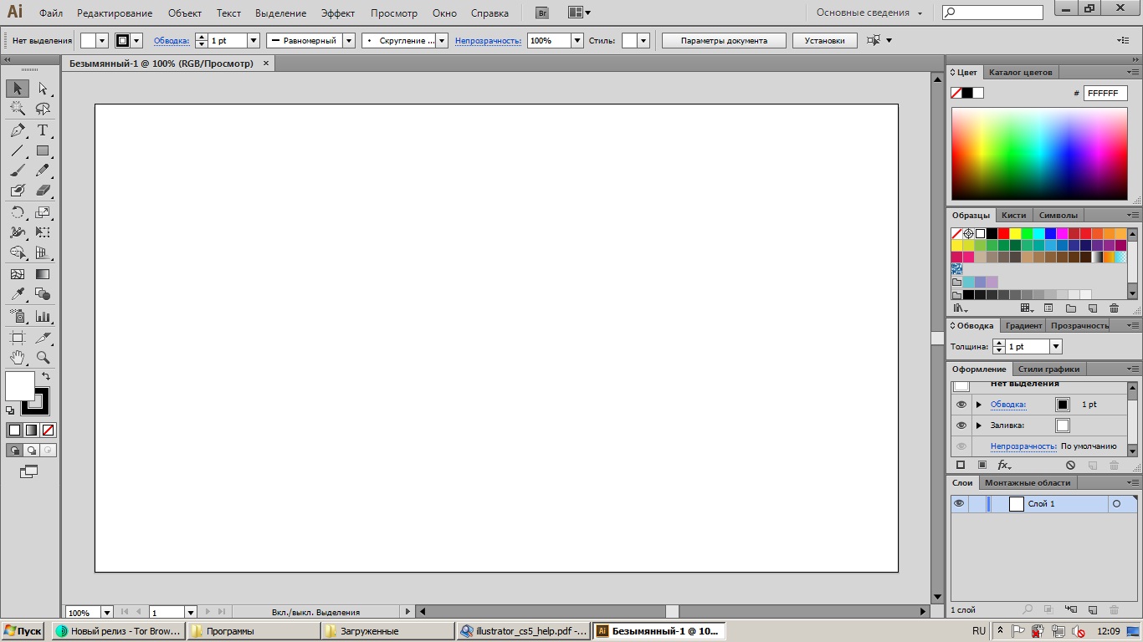Open the opacity 100% dropdown arrow

click(x=577, y=40)
